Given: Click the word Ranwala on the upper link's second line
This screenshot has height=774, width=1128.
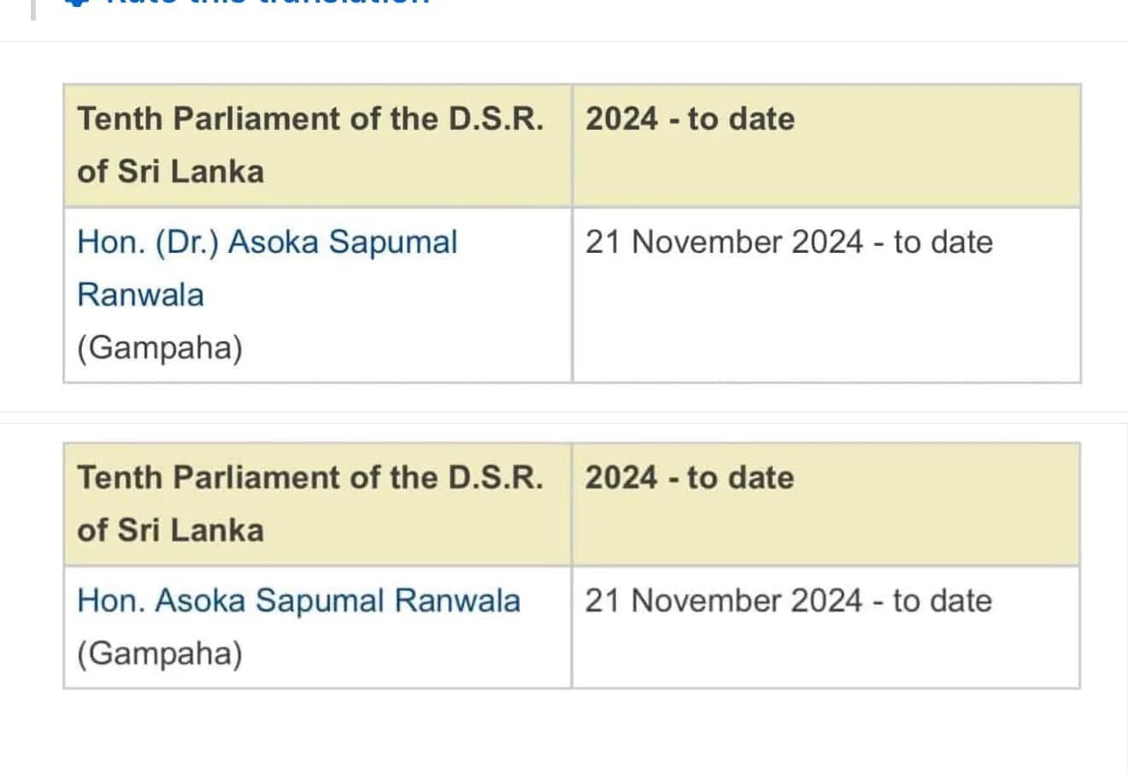Looking at the screenshot, I should (x=141, y=296).
